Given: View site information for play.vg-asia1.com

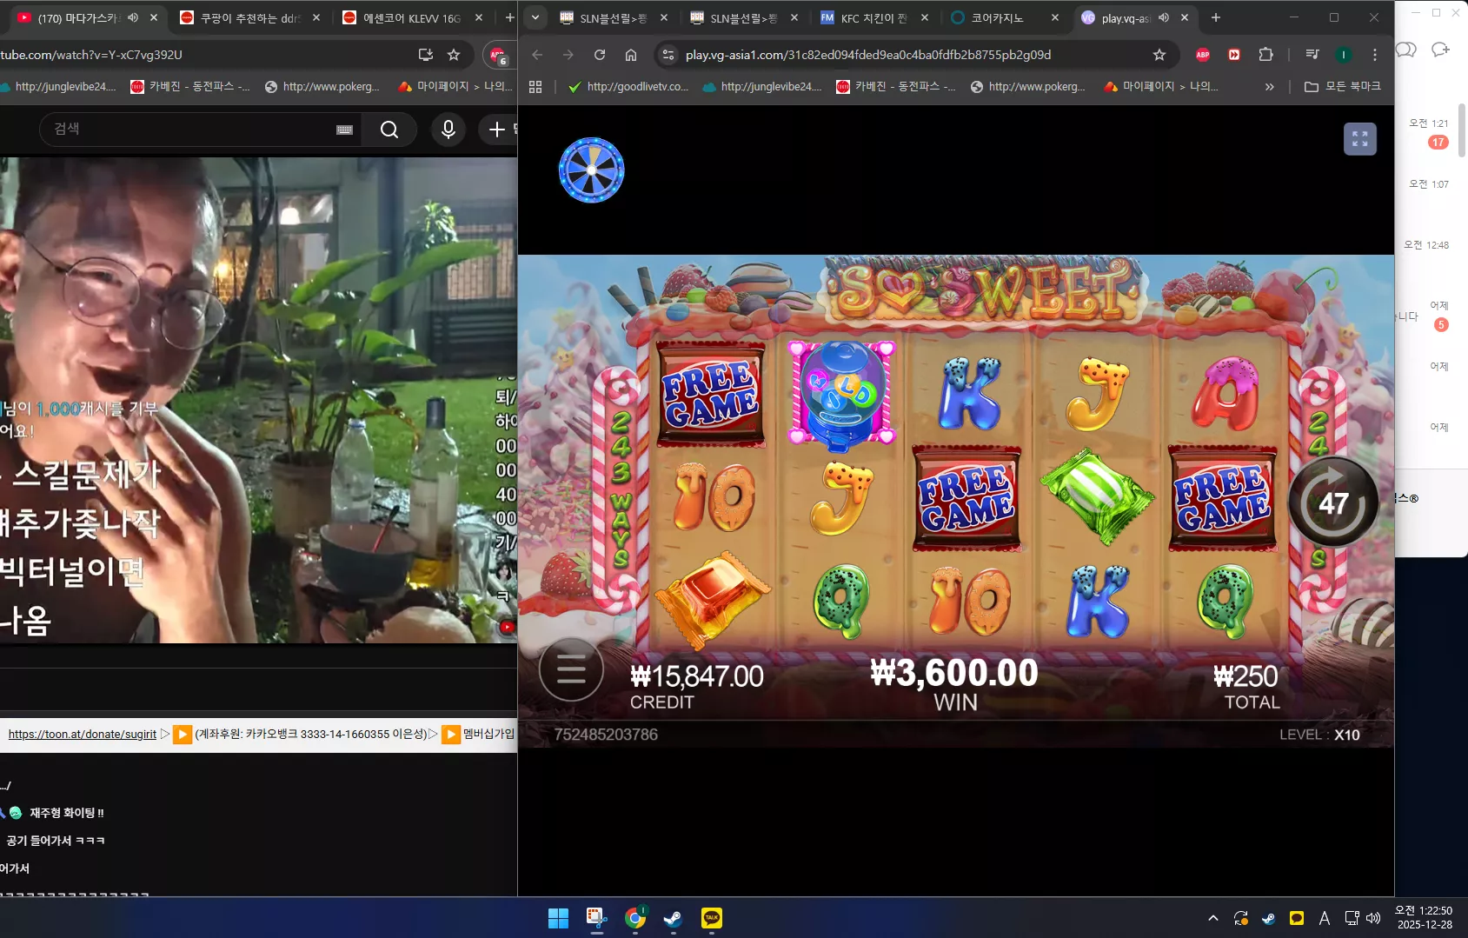Looking at the screenshot, I should pyautogui.click(x=668, y=55).
